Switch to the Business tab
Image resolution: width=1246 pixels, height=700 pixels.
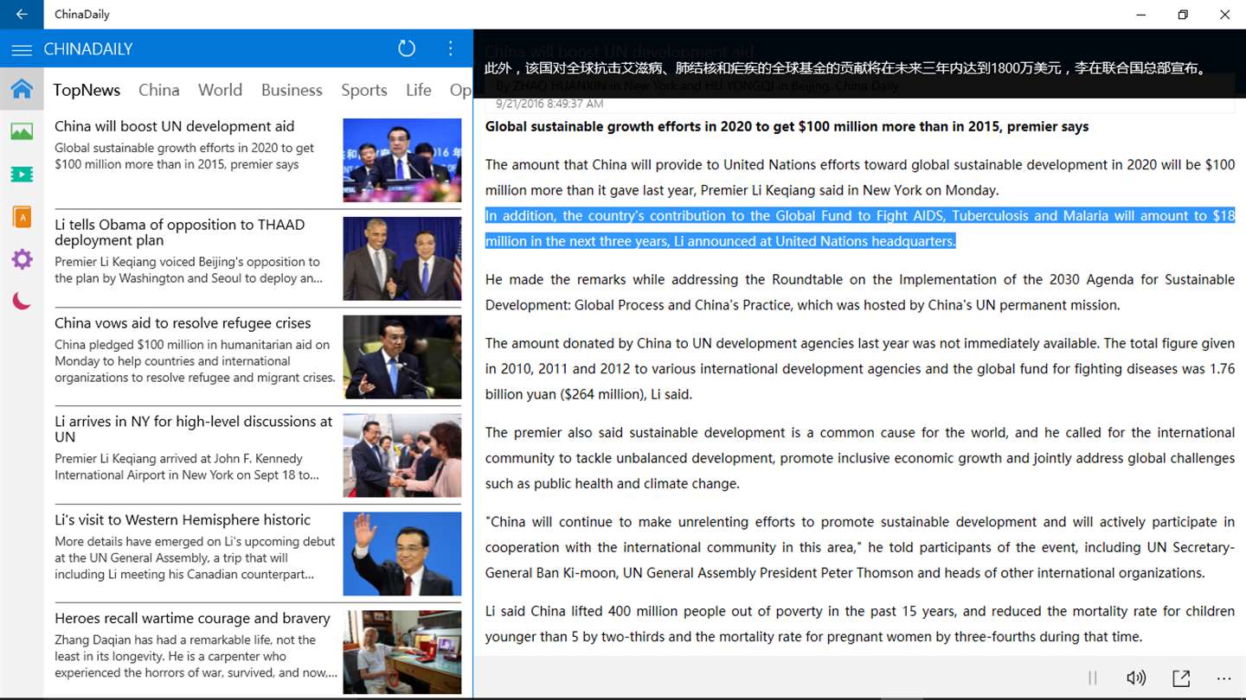292,90
